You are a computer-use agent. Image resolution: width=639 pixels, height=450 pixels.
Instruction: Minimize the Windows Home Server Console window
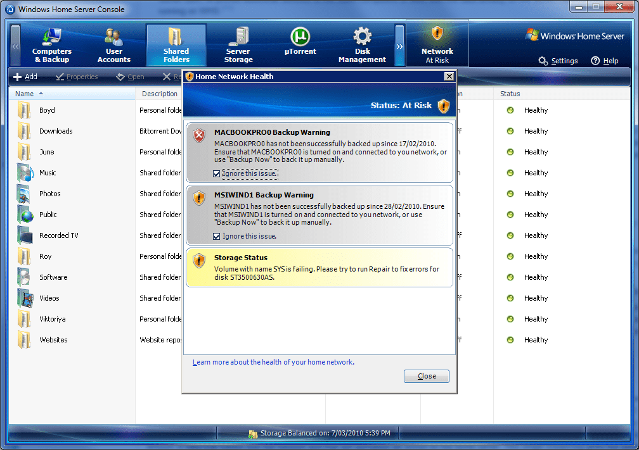pos(579,7)
